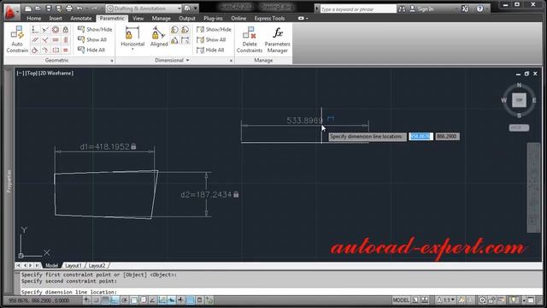Open the Insert ribbon tab

[56, 18]
